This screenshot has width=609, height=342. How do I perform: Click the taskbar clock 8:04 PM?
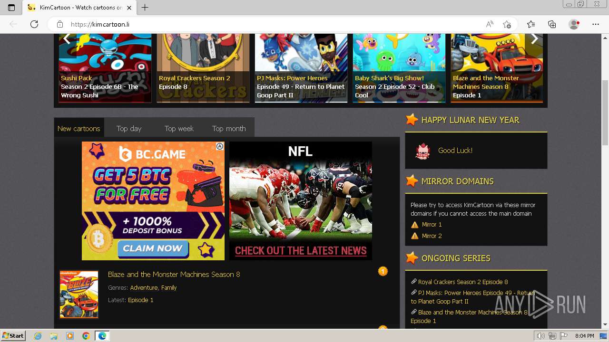[584, 336]
